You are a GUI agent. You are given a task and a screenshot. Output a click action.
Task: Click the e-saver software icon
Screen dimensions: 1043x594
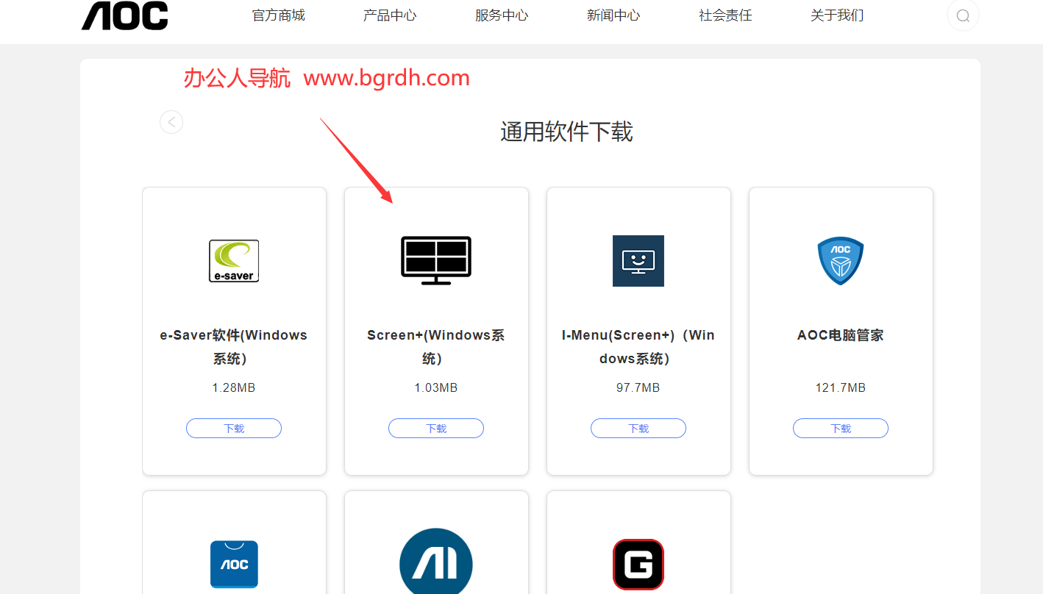(234, 261)
